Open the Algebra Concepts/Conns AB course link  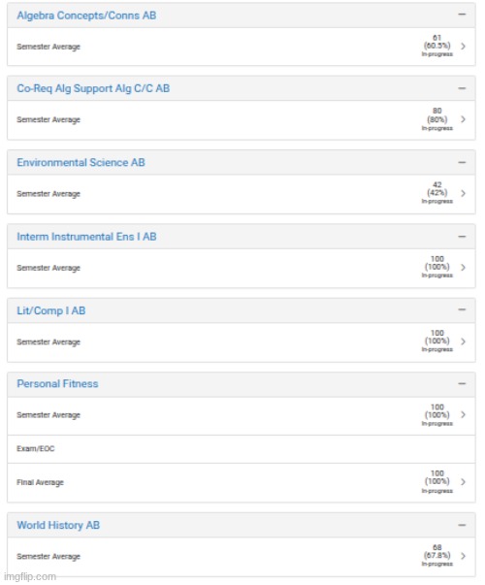click(x=86, y=16)
